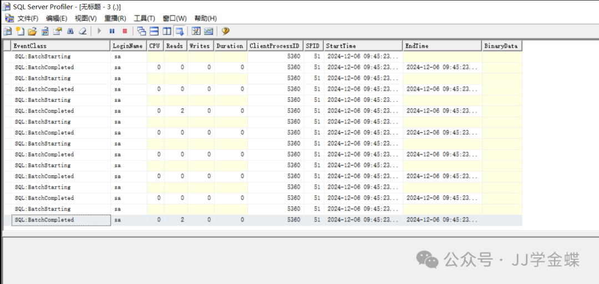Open Performance Monitor chart icon
Viewport: 599px width, 284px height.
(209, 31)
